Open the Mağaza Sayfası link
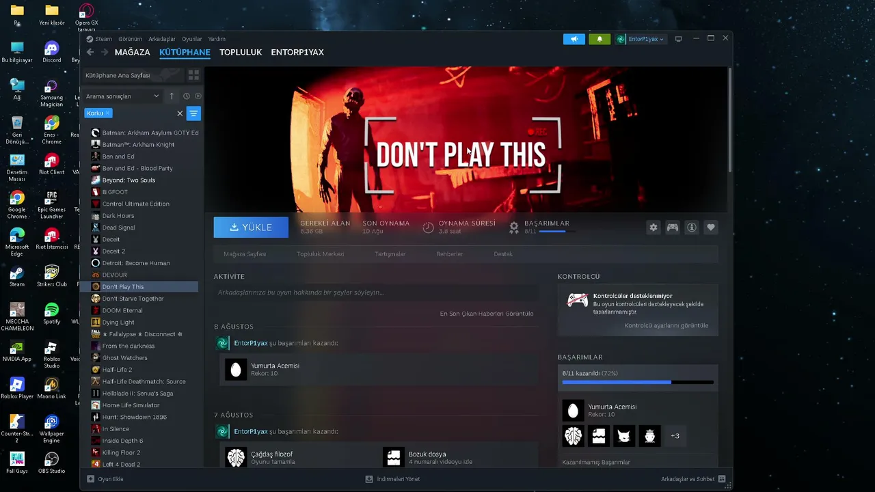 coord(245,254)
